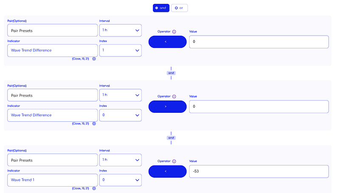Open settings gear for second Wave Trend Difference
Image resolution: width=340 pixels, height=193 pixels.
(94, 123)
